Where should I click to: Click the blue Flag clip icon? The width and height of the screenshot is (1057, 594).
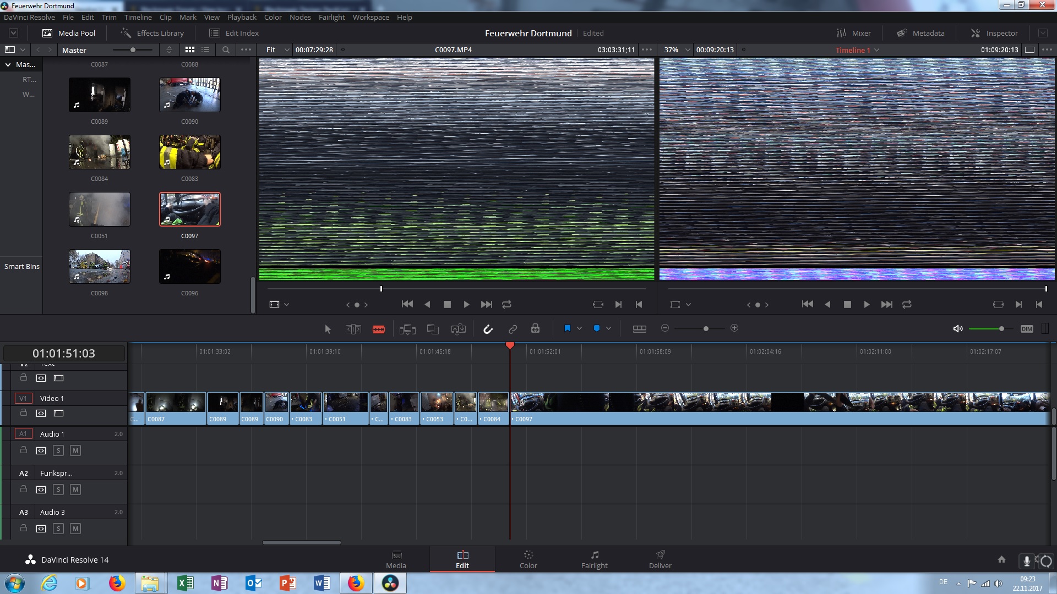pos(568,328)
